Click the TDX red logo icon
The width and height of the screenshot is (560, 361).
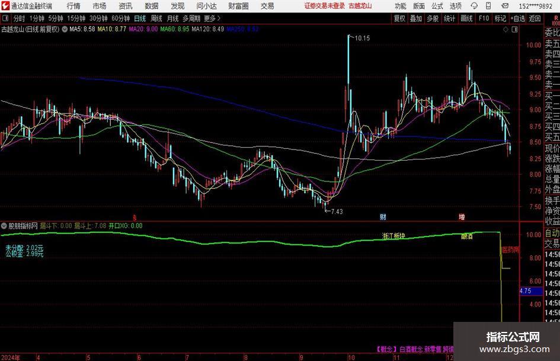point(5,6)
